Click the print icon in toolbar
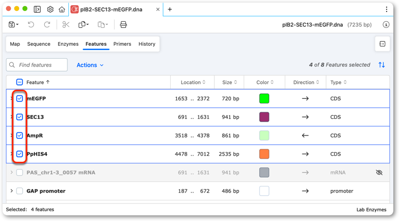The width and height of the screenshot is (399, 221). (123, 25)
